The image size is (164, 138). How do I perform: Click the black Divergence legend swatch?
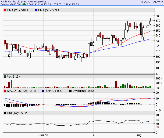tap(70, 91)
